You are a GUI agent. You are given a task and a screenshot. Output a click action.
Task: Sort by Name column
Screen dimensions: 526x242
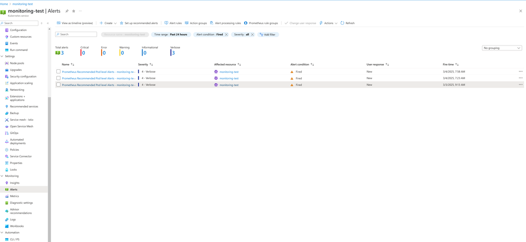(68, 64)
